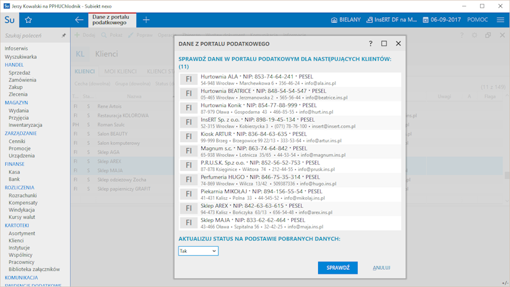The width and height of the screenshot is (510, 287).
Task: Open Wydania module
Action: tap(19, 110)
